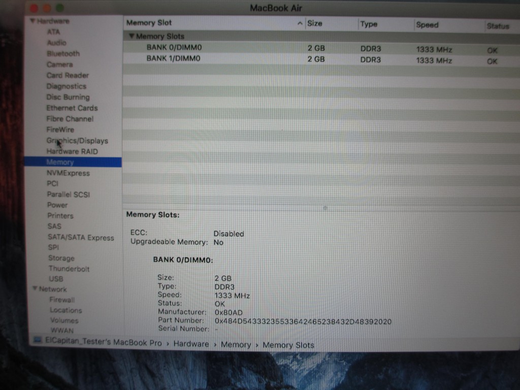The height and width of the screenshot is (390, 520).
Task: Collapse the Memory Slots disclosure triangle
Action: (132, 36)
